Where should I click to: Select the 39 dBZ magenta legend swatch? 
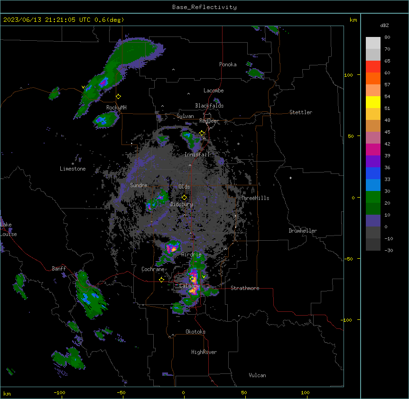pyautogui.click(x=373, y=149)
